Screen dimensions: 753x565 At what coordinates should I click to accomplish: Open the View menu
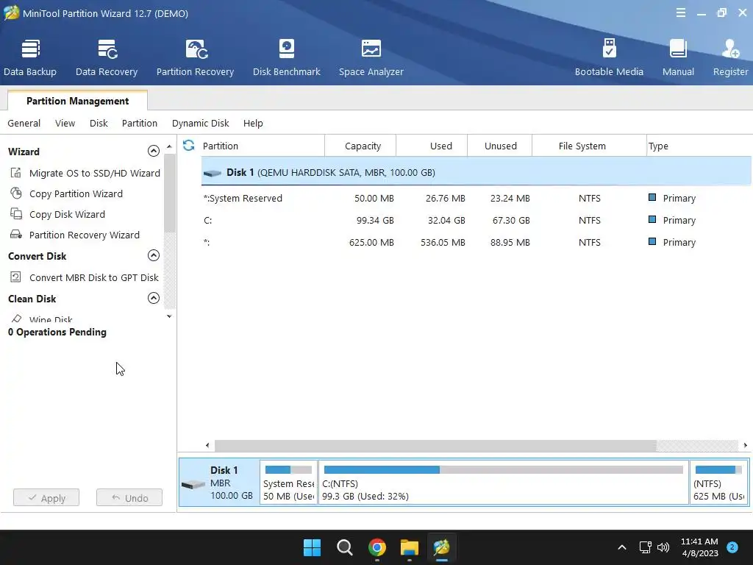tap(65, 123)
